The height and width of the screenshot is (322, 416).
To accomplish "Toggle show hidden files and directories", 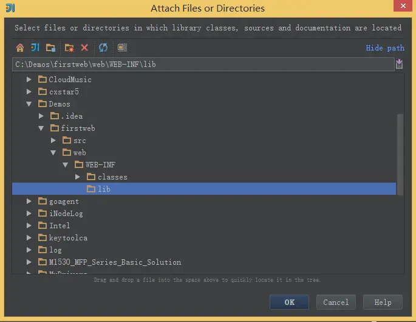I will pos(122,47).
